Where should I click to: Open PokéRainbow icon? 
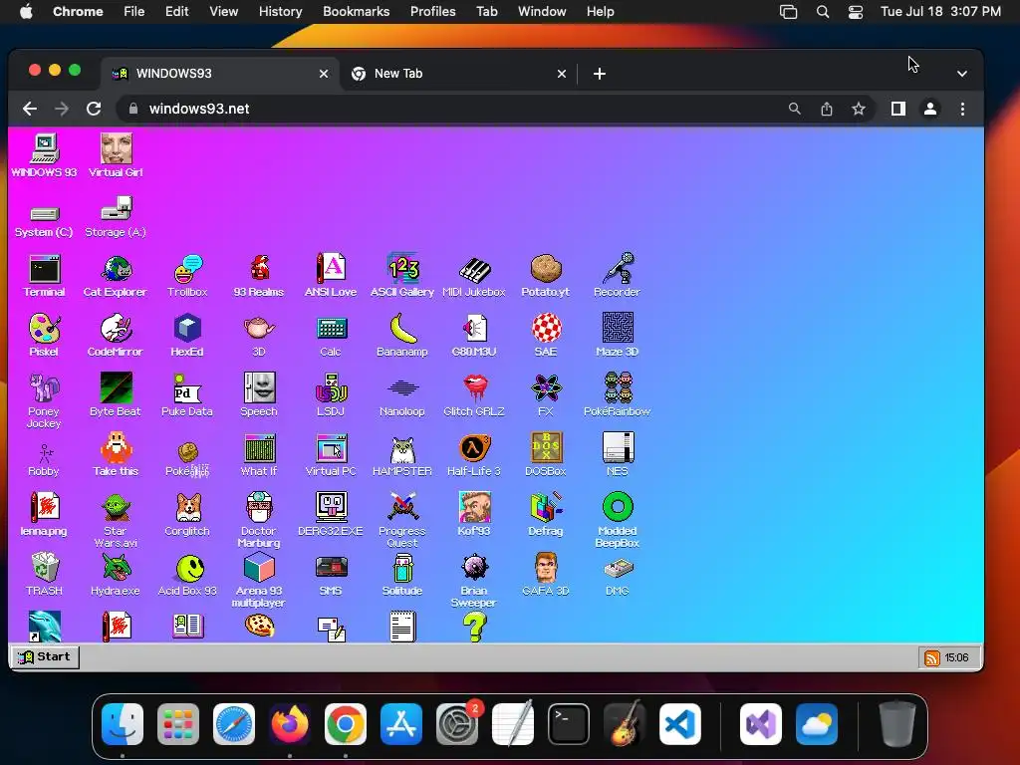tap(617, 395)
